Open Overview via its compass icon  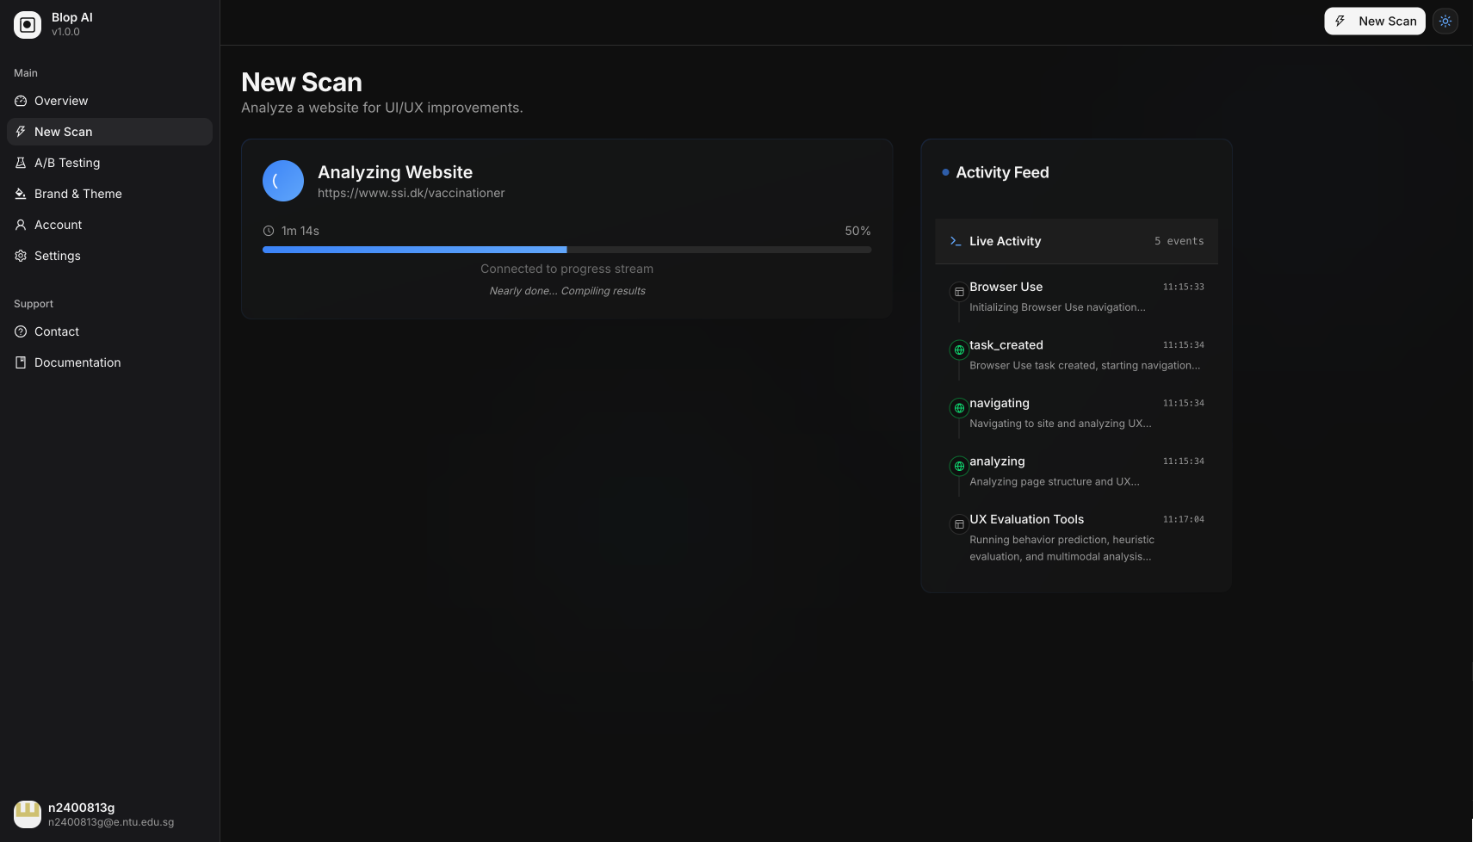coord(19,101)
